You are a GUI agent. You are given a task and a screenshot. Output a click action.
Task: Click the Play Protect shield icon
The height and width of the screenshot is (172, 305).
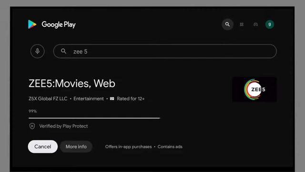(32, 126)
